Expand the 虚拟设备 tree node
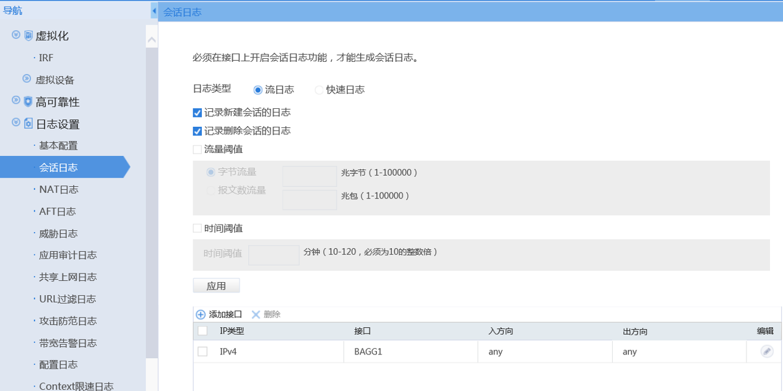Screen dimensions: 783x391 click(x=27, y=79)
